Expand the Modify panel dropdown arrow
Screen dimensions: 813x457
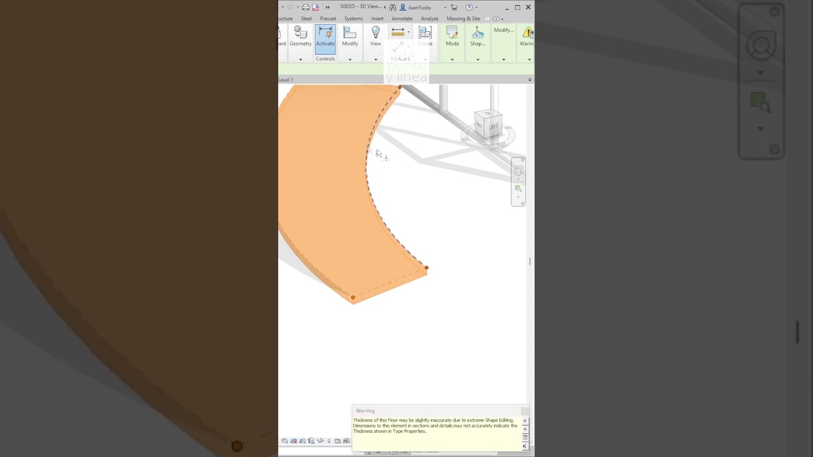coord(350,60)
